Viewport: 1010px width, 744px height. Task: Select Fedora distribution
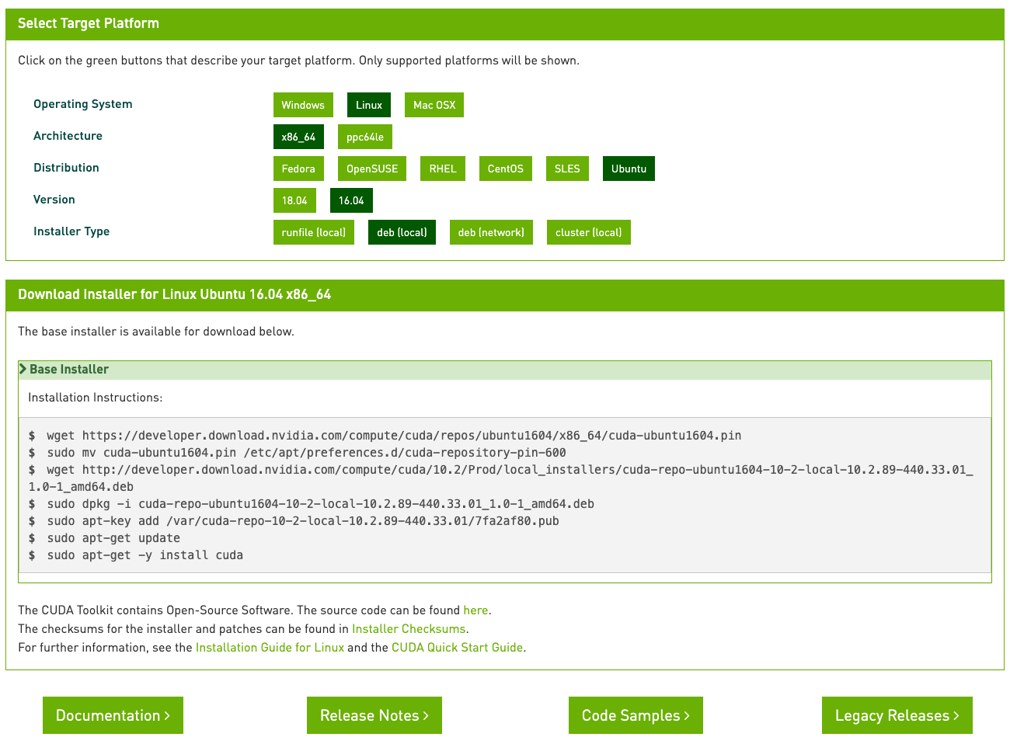pos(298,169)
